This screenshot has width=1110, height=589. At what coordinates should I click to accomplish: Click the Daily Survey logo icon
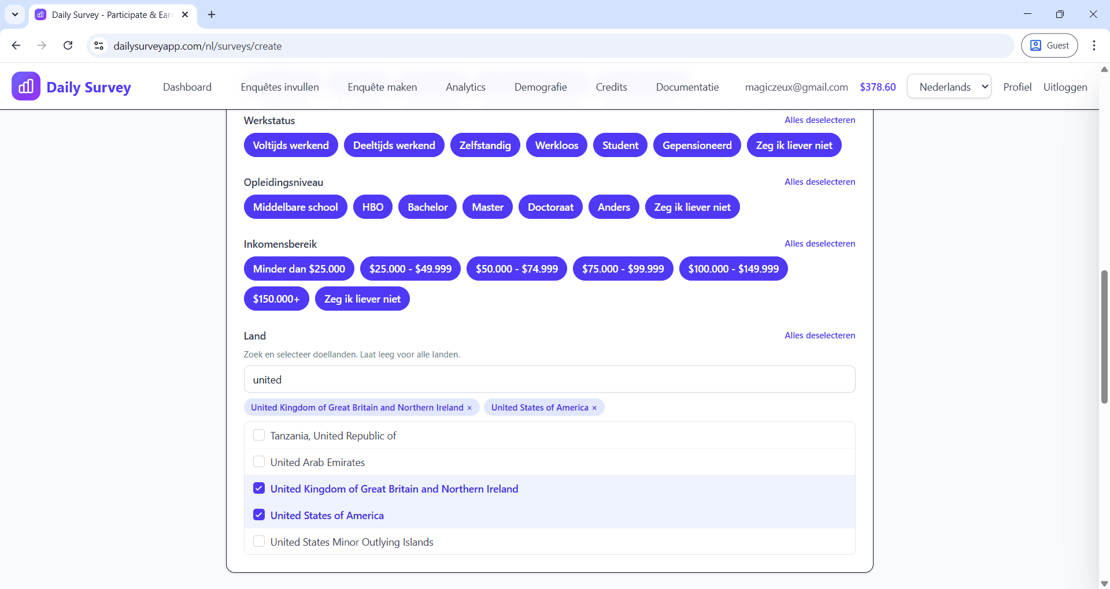[26, 87]
